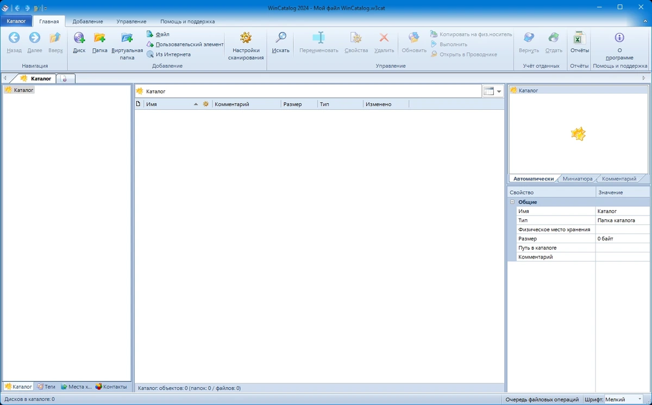This screenshot has width=652, height=405.
Task: Switch to the Места х... panel tab
Action: (x=76, y=387)
